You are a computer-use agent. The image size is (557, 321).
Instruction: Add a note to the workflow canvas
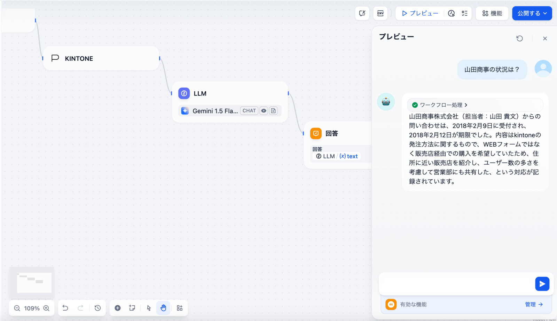click(x=132, y=308)
